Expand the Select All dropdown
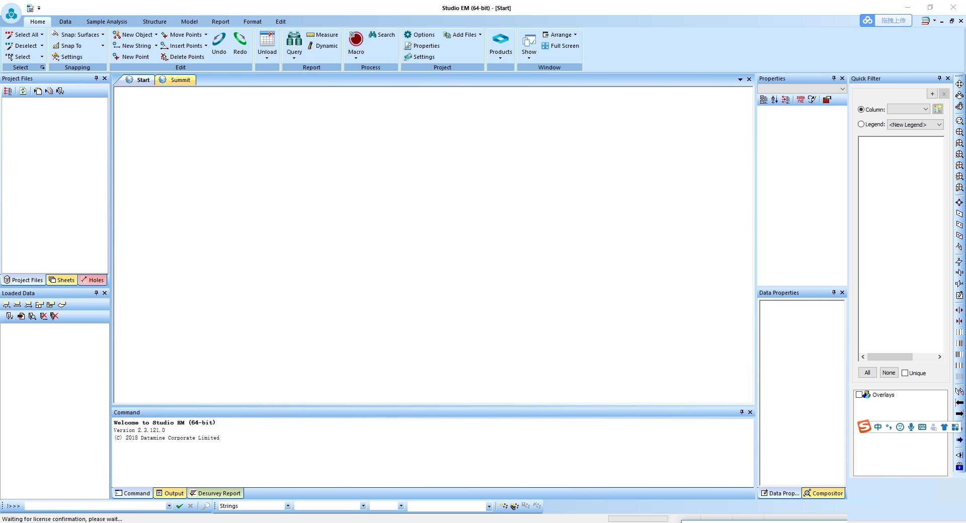966x523 pixels. click(42, 35)
